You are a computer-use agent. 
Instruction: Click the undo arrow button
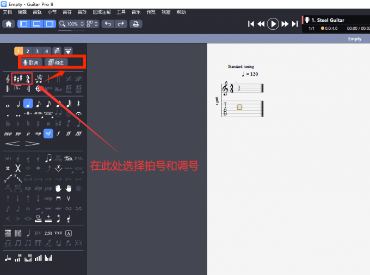tap(108, 24)
